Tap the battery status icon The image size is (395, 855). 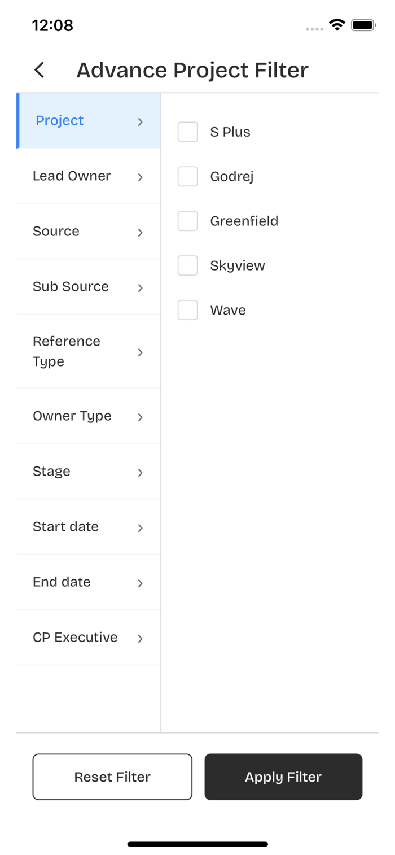click(x=363, y=25)
